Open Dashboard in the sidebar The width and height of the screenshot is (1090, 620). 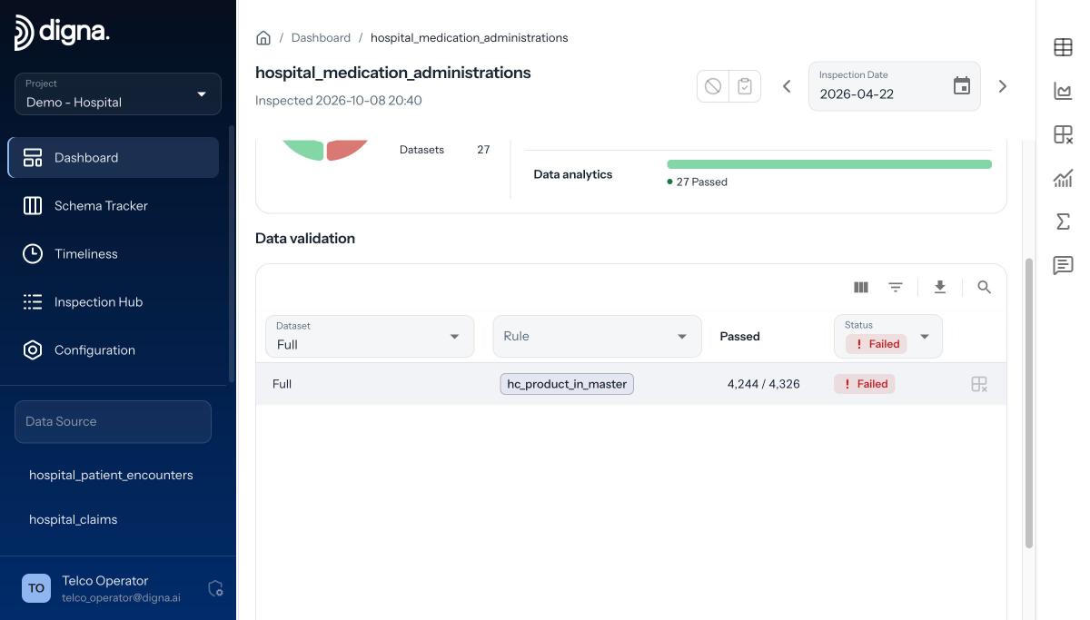[114, 158]
